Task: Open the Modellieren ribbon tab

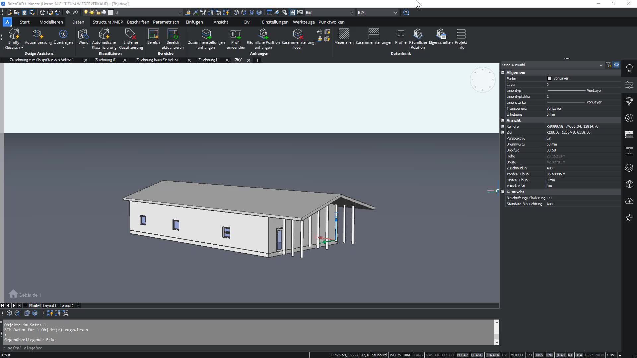Action: coord(51,22)
